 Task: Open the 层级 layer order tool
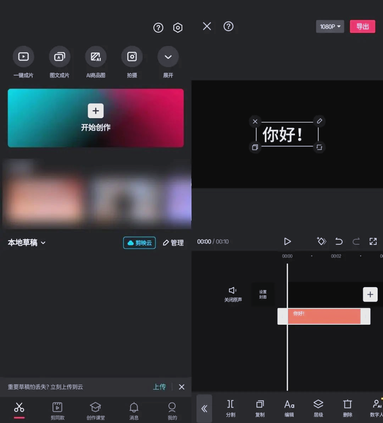pyautogui.click(x=318, y=408)
